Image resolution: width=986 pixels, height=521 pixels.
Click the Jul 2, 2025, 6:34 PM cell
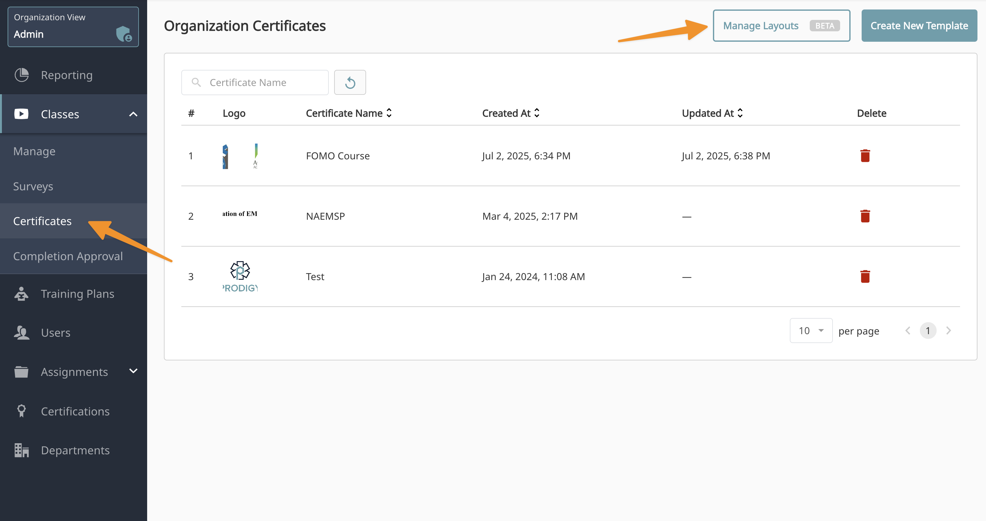(x=526, y=156)
